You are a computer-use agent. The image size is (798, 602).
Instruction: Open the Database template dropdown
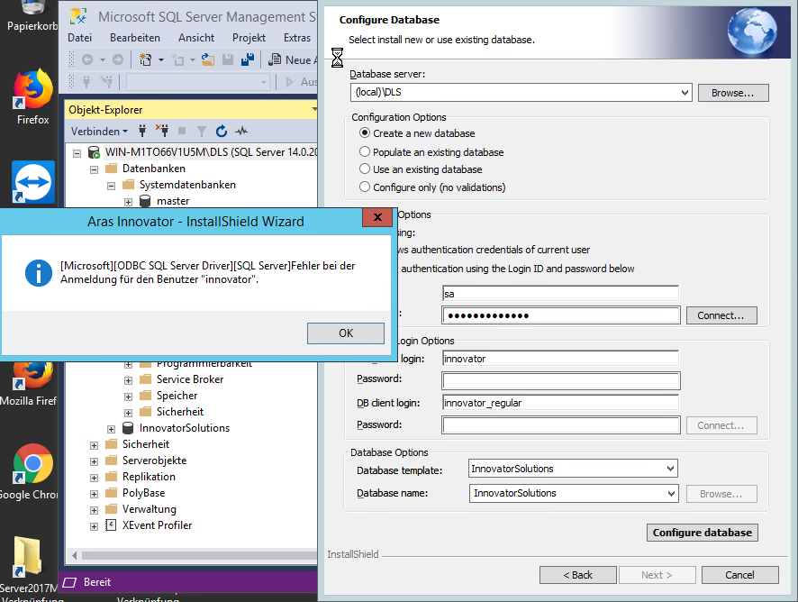click(x=669, y=469)
